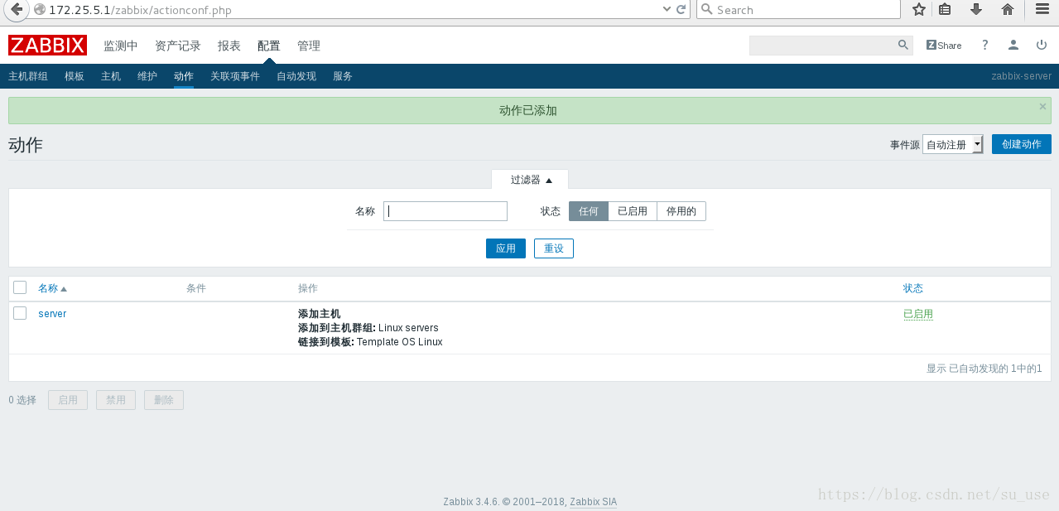The image size is (1059, 511).
Task: Toggle server status 已启用 link
Action: coord(918,314)
